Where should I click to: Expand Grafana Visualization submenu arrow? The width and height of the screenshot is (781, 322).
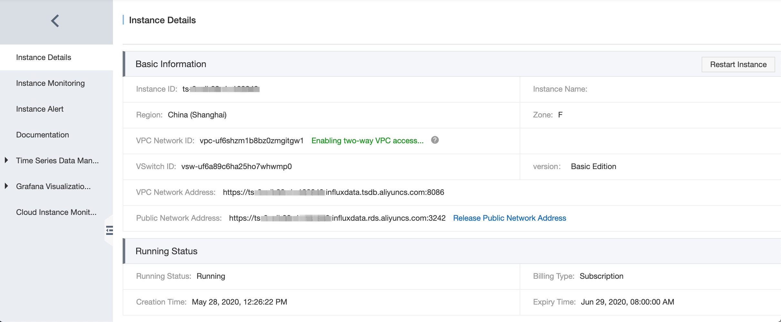6,186
